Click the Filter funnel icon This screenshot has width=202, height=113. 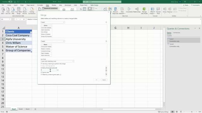[90, 9]
